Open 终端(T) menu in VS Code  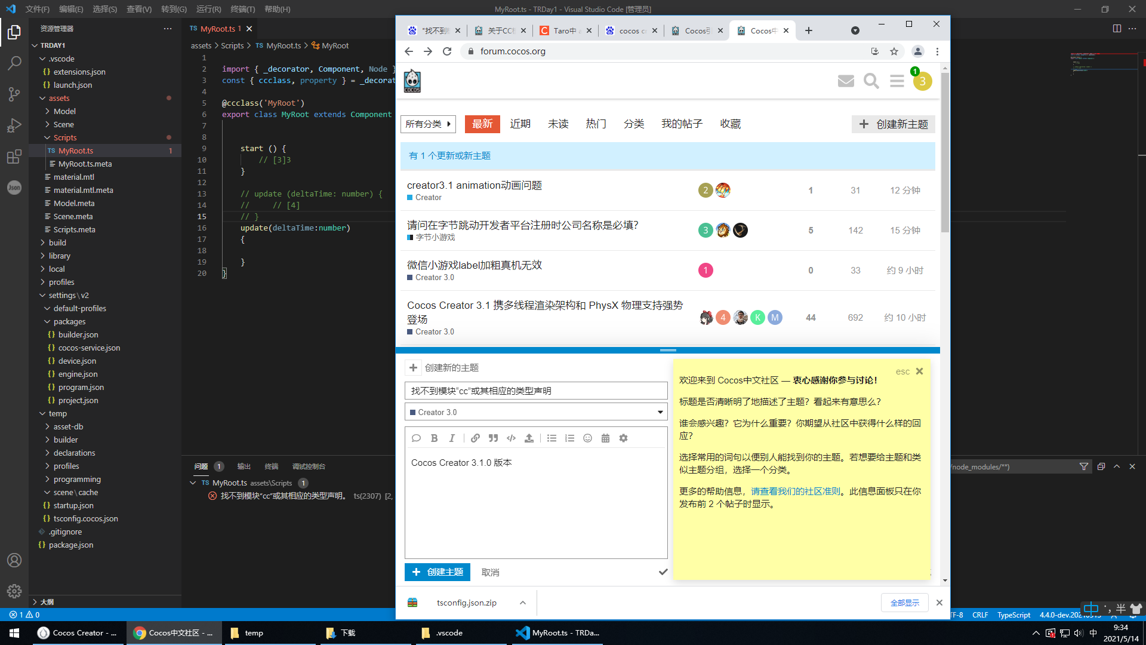click(x=242, y=9)
